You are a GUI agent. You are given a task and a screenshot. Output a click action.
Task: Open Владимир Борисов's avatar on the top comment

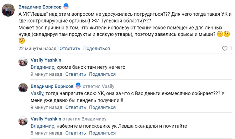pos(8,10)
